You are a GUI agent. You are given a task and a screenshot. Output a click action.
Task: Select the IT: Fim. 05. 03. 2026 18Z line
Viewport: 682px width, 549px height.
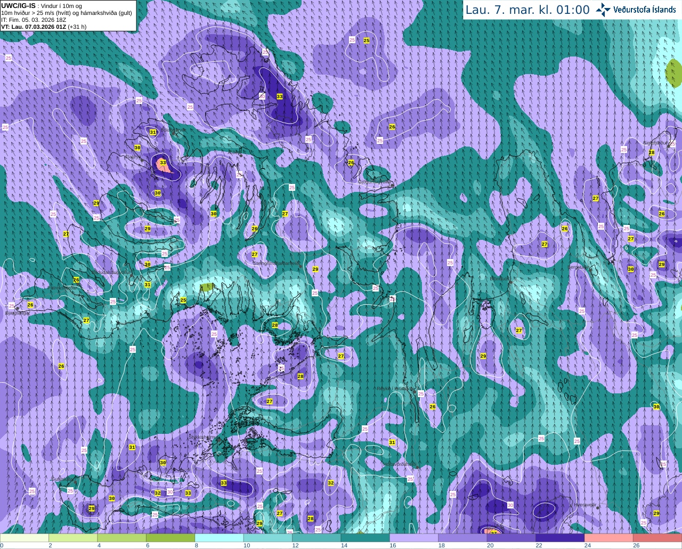pos(34,20)
